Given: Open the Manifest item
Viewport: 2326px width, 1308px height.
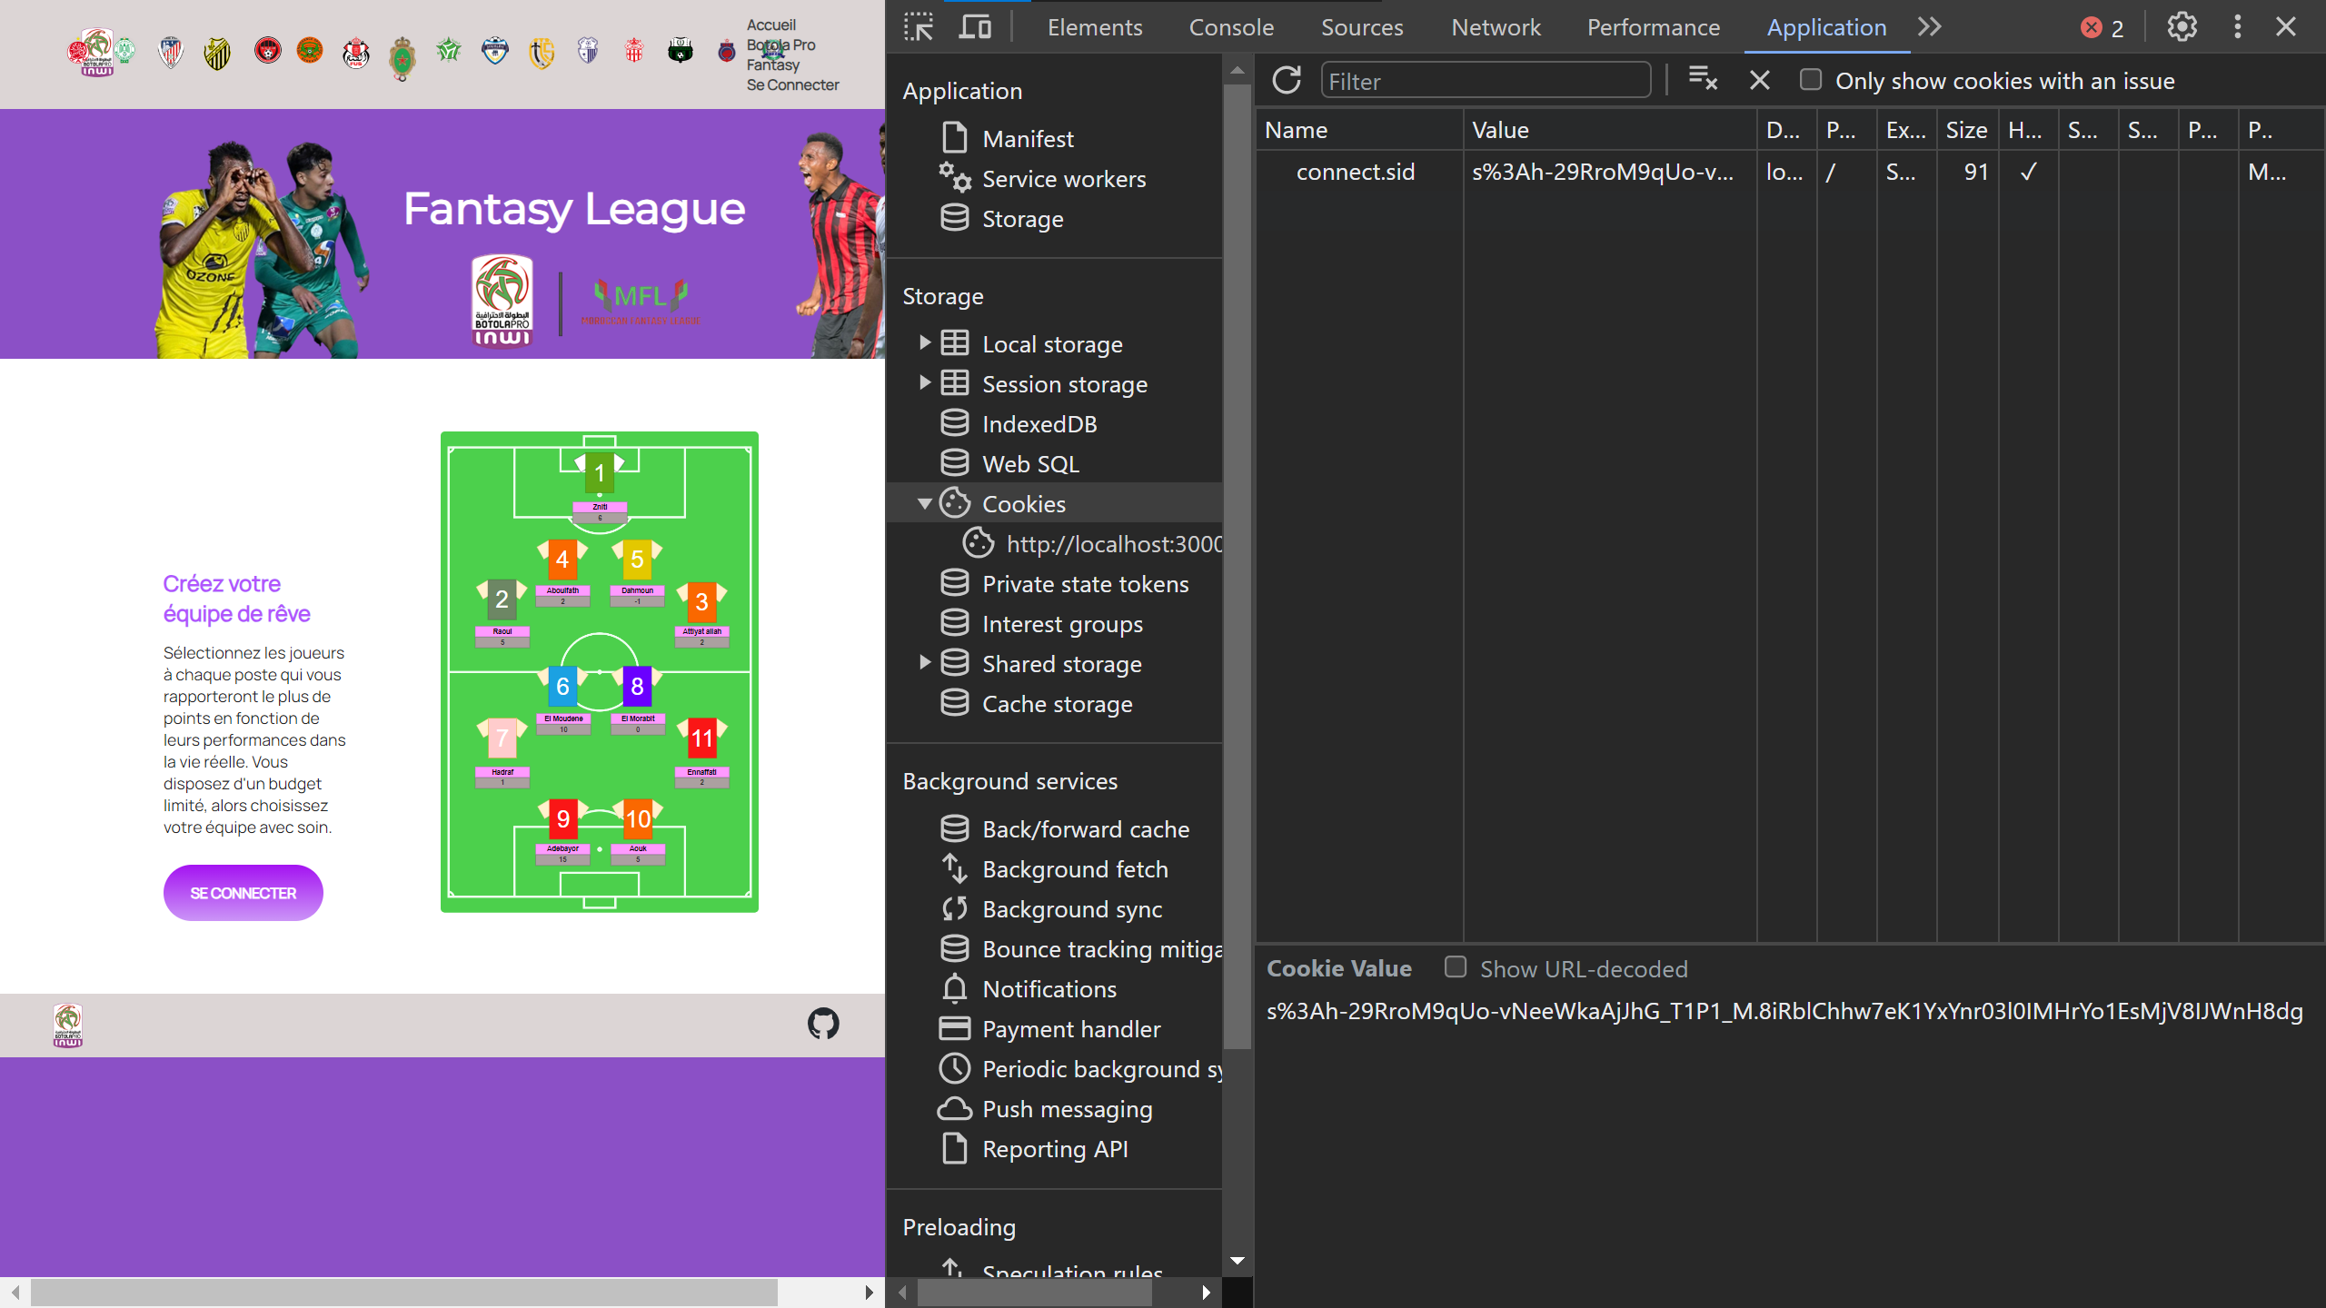Looking at the screenshot, I should tap(1028, 139).
